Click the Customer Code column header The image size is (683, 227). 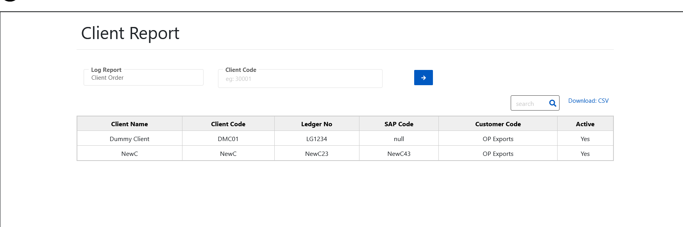498,124
